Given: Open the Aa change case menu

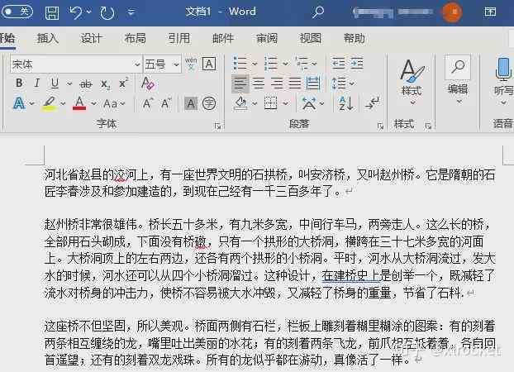Looking at the screenshot, I should click(114, 103).
